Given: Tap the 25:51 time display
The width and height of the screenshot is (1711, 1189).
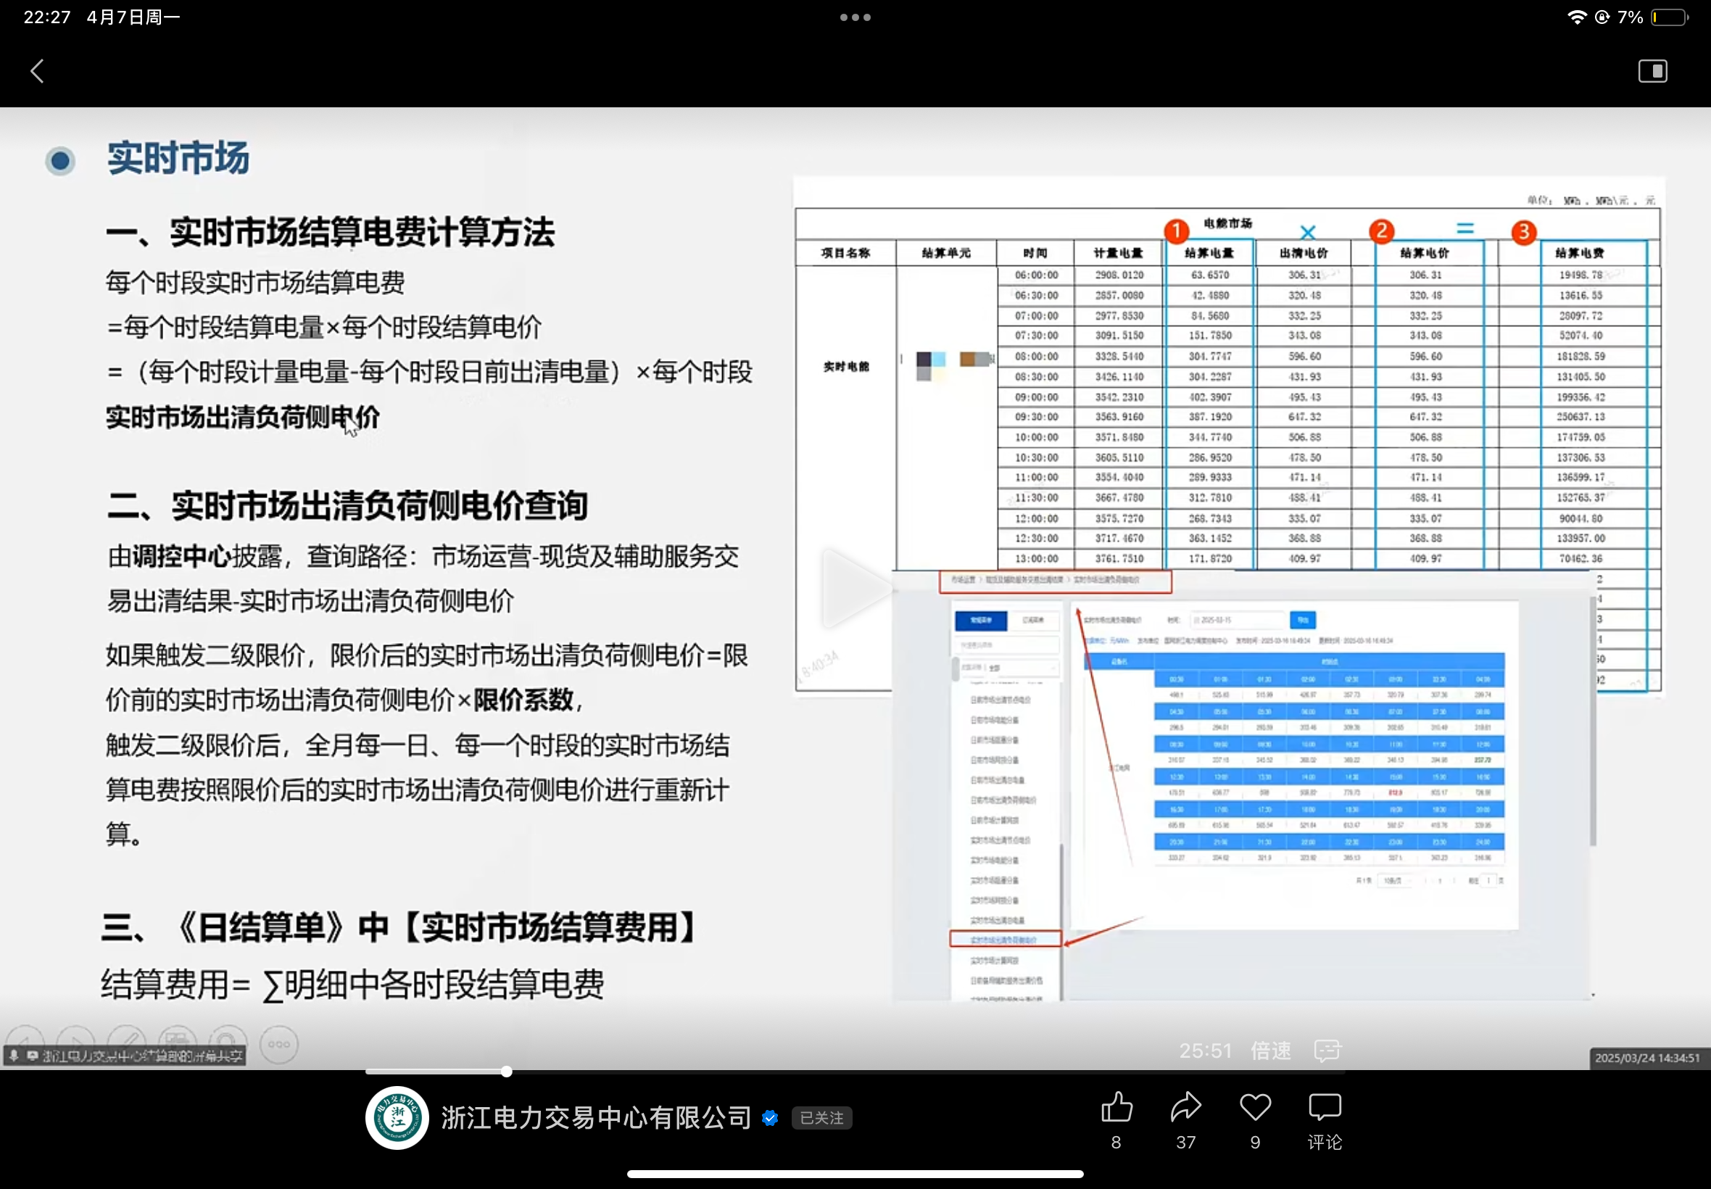Looking at the screenshot, I should tap(1205, 1051).
